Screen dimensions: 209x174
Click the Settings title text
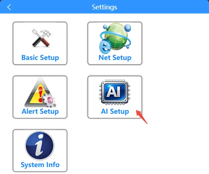pos(104,7)
